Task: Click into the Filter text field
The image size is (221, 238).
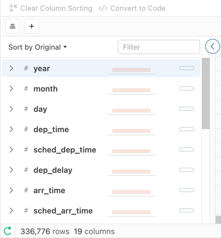Action: click(x=159, y=47)
